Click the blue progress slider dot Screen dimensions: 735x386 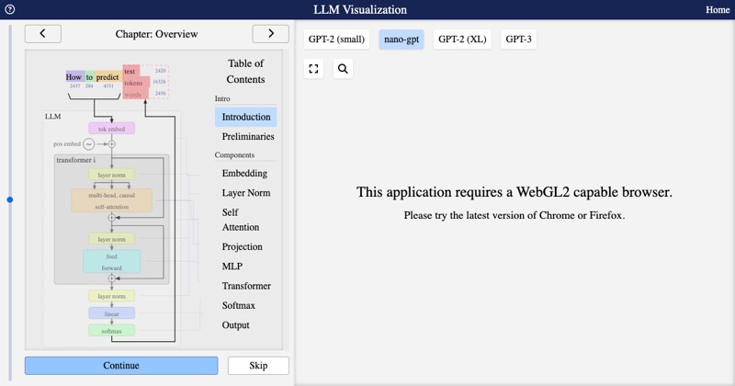[x=10, y=199]
